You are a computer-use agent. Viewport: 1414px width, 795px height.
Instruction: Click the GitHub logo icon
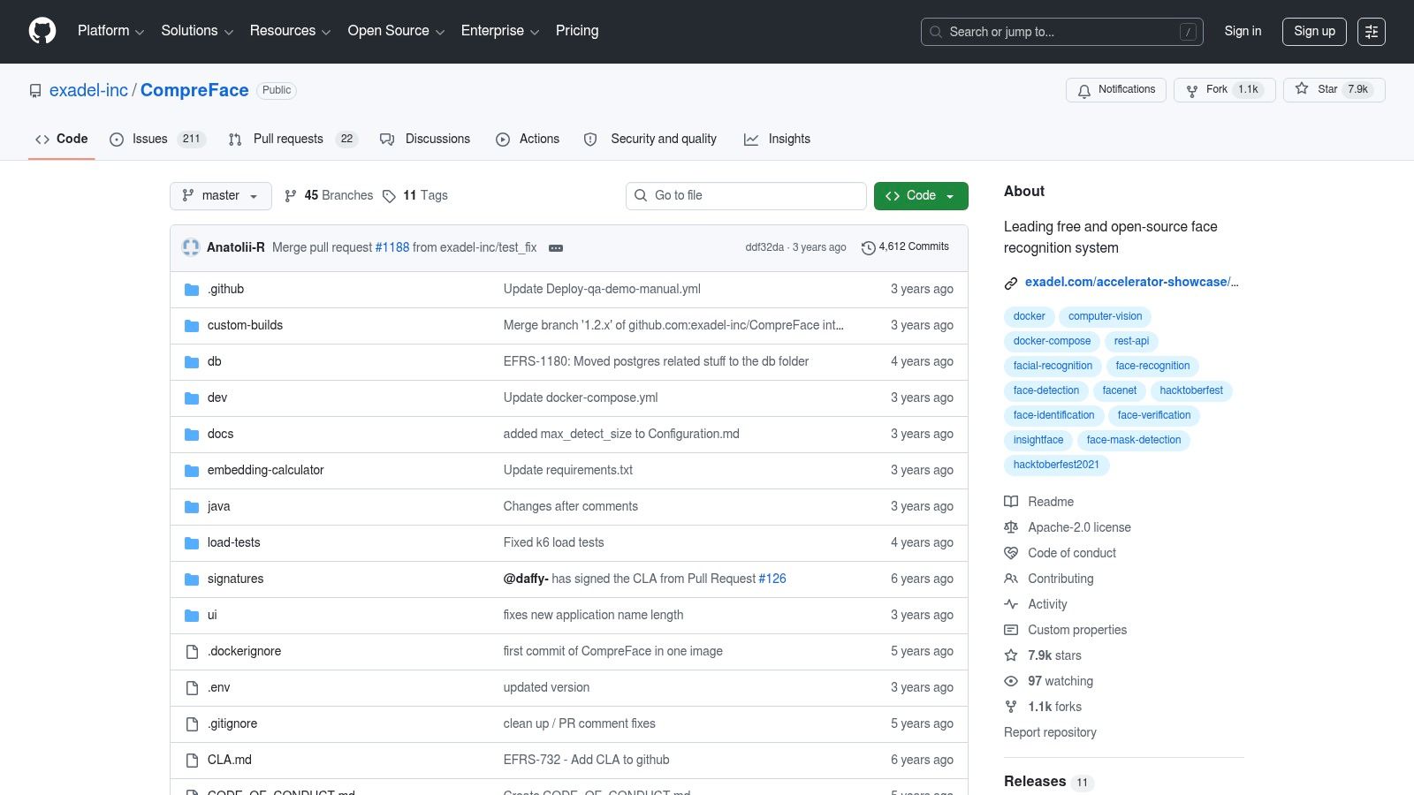[42, 31]
